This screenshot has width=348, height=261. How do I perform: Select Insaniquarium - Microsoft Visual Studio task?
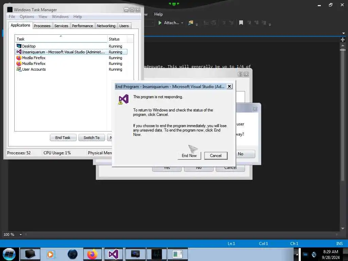[71, 52]
